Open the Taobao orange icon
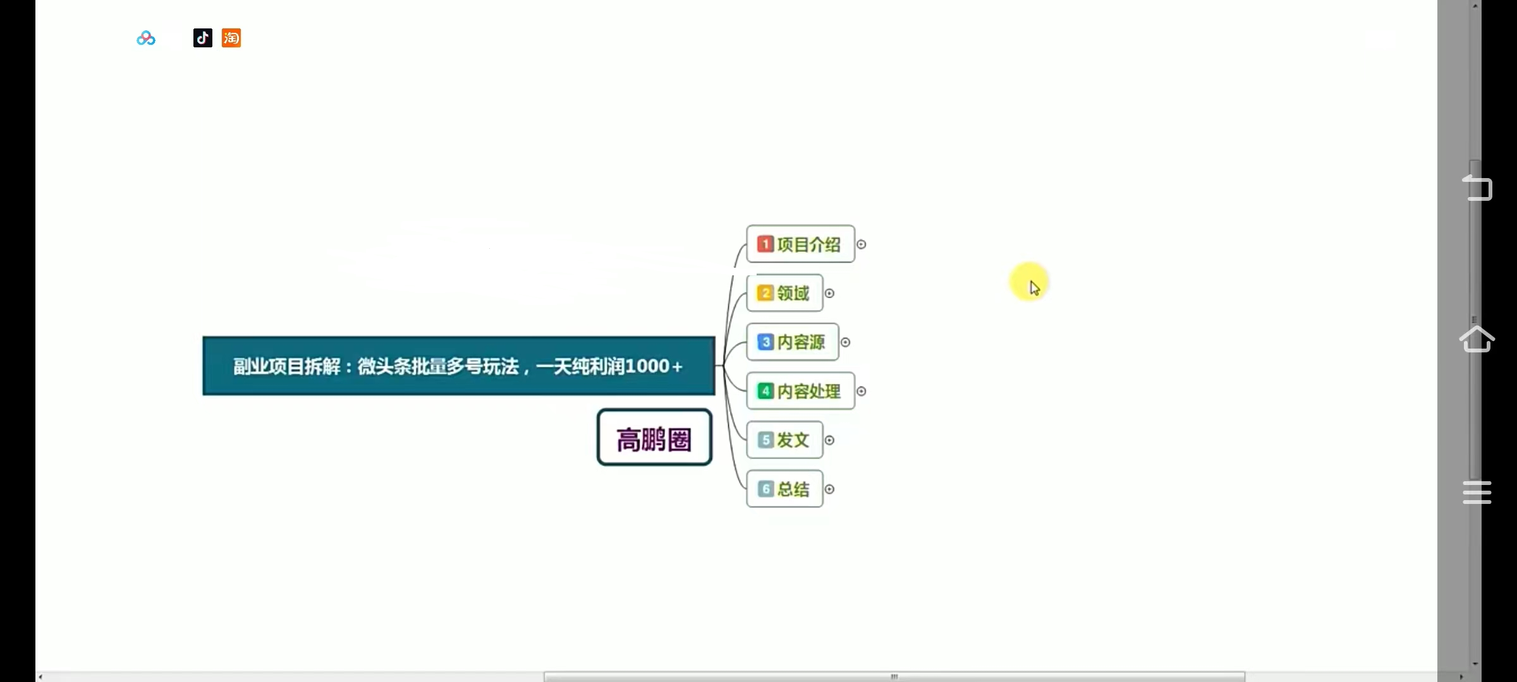Viewport: 1517px width, 682px height. pyautogui.click(x=231, y=38)
